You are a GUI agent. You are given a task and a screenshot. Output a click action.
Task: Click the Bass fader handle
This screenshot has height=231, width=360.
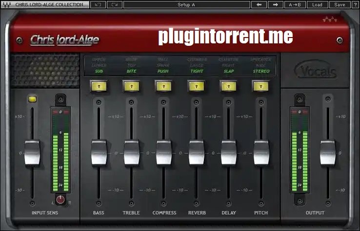click(x=99, y=153)
